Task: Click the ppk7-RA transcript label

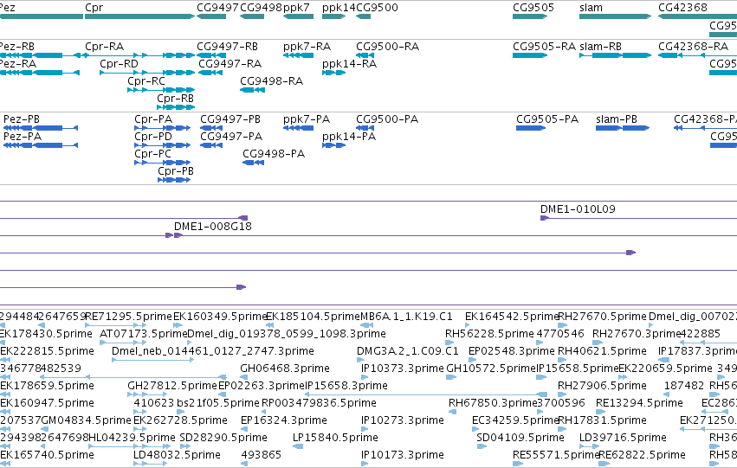Action: pyautogui.click(x=307, y=47)
